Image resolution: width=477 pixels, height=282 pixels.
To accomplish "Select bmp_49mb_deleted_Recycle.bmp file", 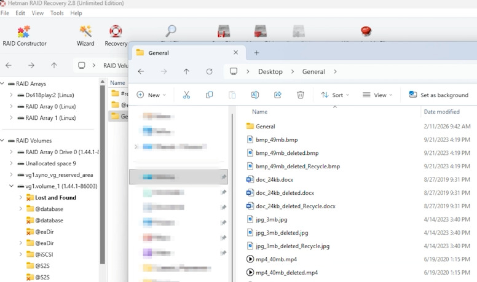I will (298, 166).
